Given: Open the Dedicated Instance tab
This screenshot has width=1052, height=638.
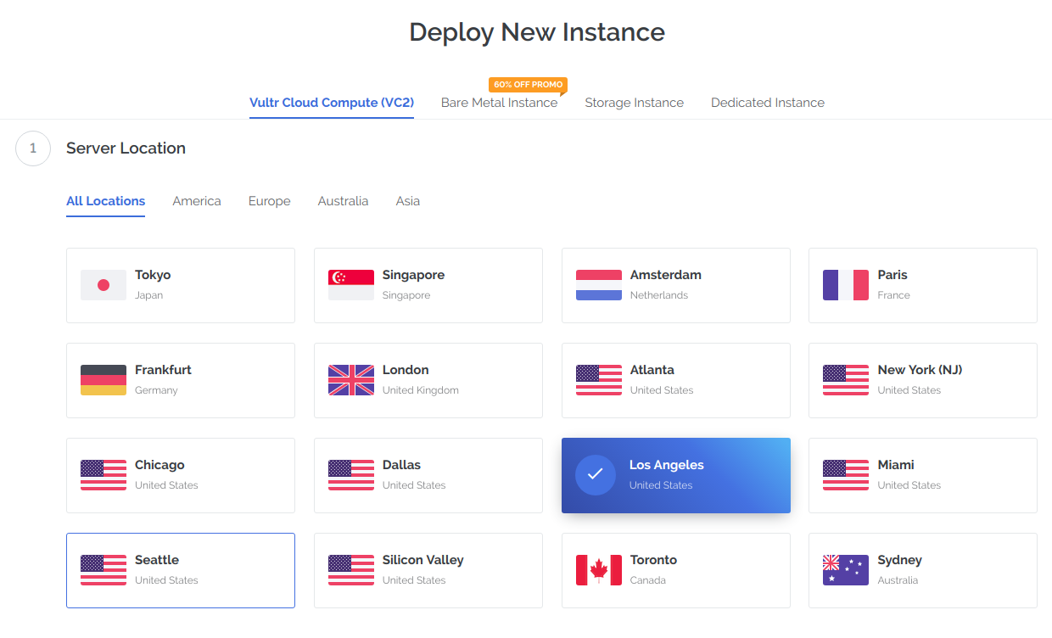Looking at the screenshot, I should pos(767,103).
